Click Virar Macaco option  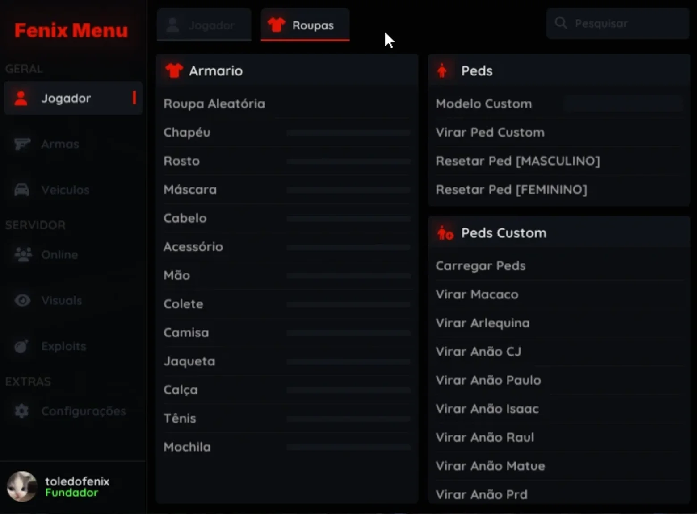559,294
